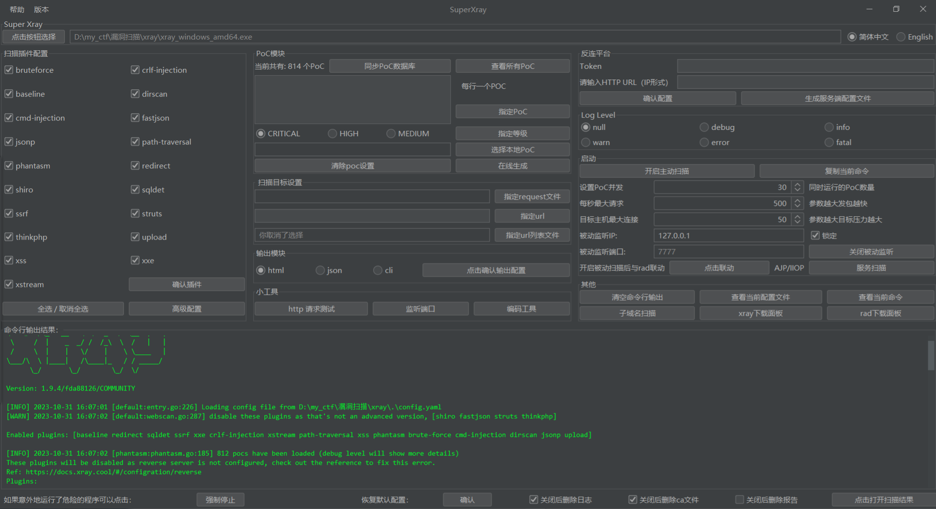Viewport: 936px width, 509px height.
Task: Open the 版本 menu
Action: click(x=41, y=9)
